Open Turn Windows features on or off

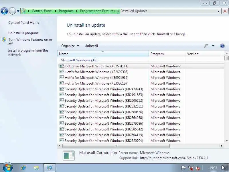click(30, 42)
